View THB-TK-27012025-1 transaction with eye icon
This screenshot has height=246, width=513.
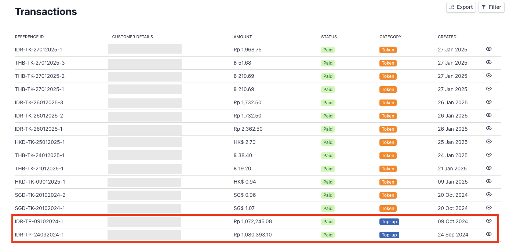(x=489, y=89)
